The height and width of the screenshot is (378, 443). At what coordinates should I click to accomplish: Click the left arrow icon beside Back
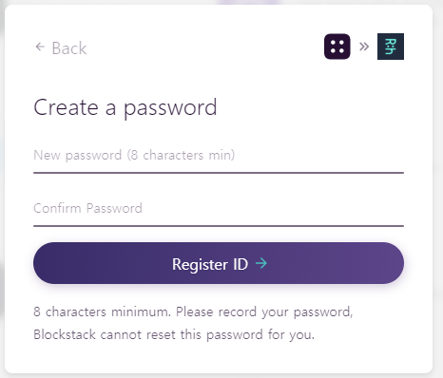40,47
